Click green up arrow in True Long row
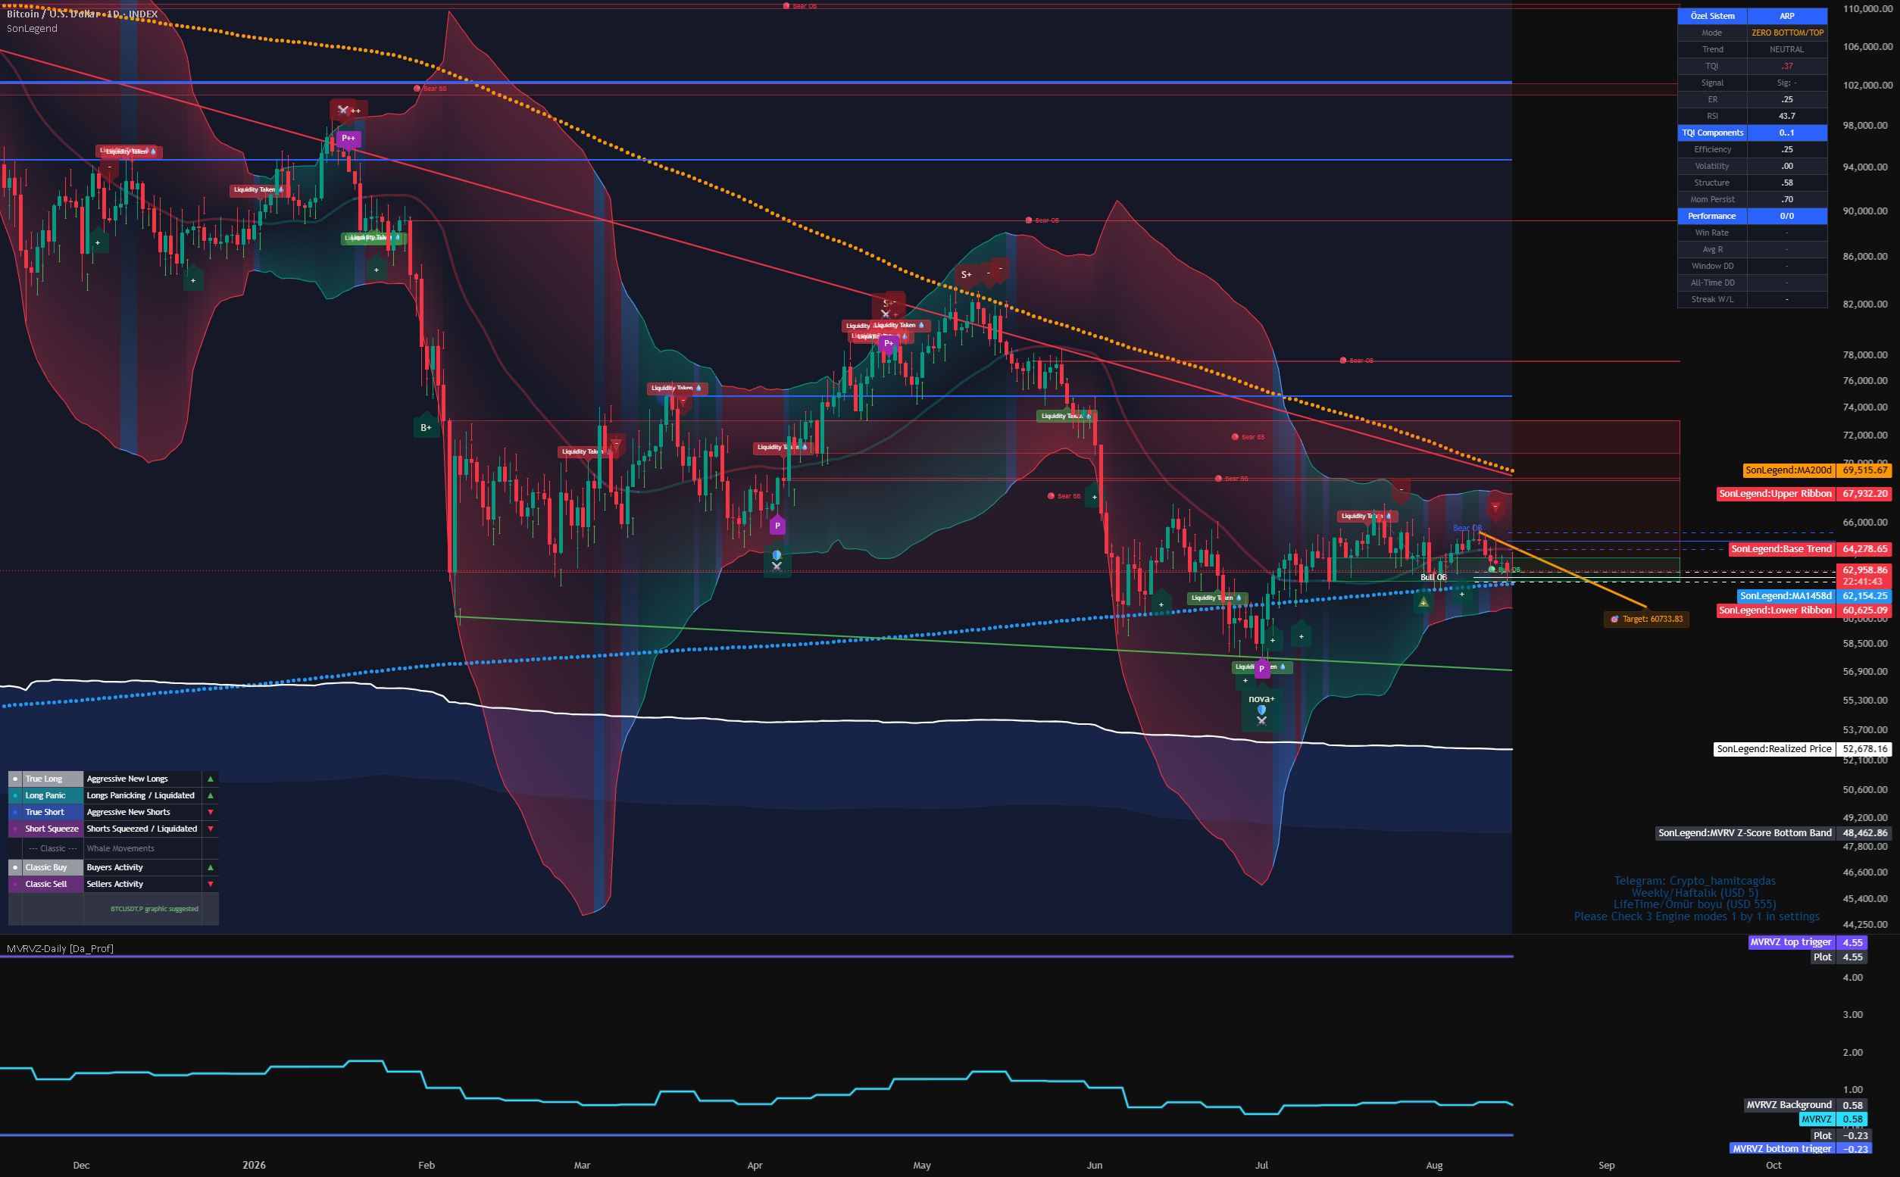The image size is (1900, 1177). tap(210, 779)
